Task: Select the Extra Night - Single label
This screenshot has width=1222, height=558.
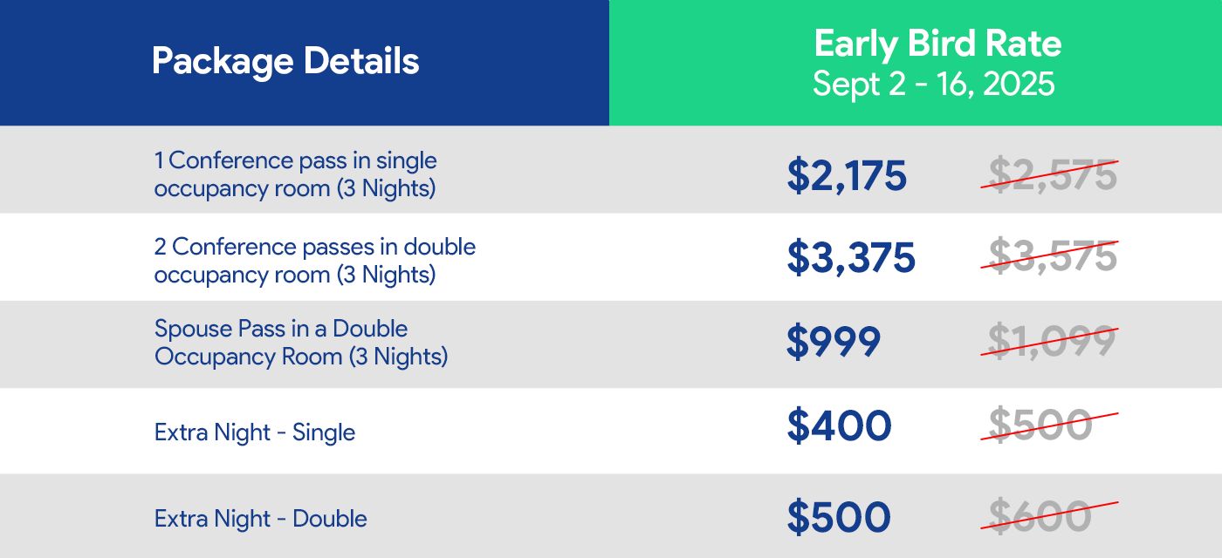Action: pyautogui.click(x=255, y=432)
